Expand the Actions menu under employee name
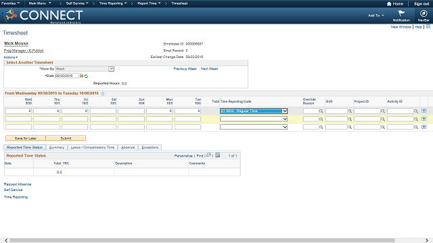This screenshot has height=243, width=433. tap(11, 57)
